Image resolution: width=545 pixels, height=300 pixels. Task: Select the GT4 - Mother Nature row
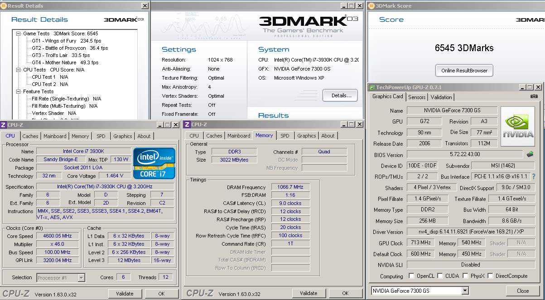(x=65, y=62)
